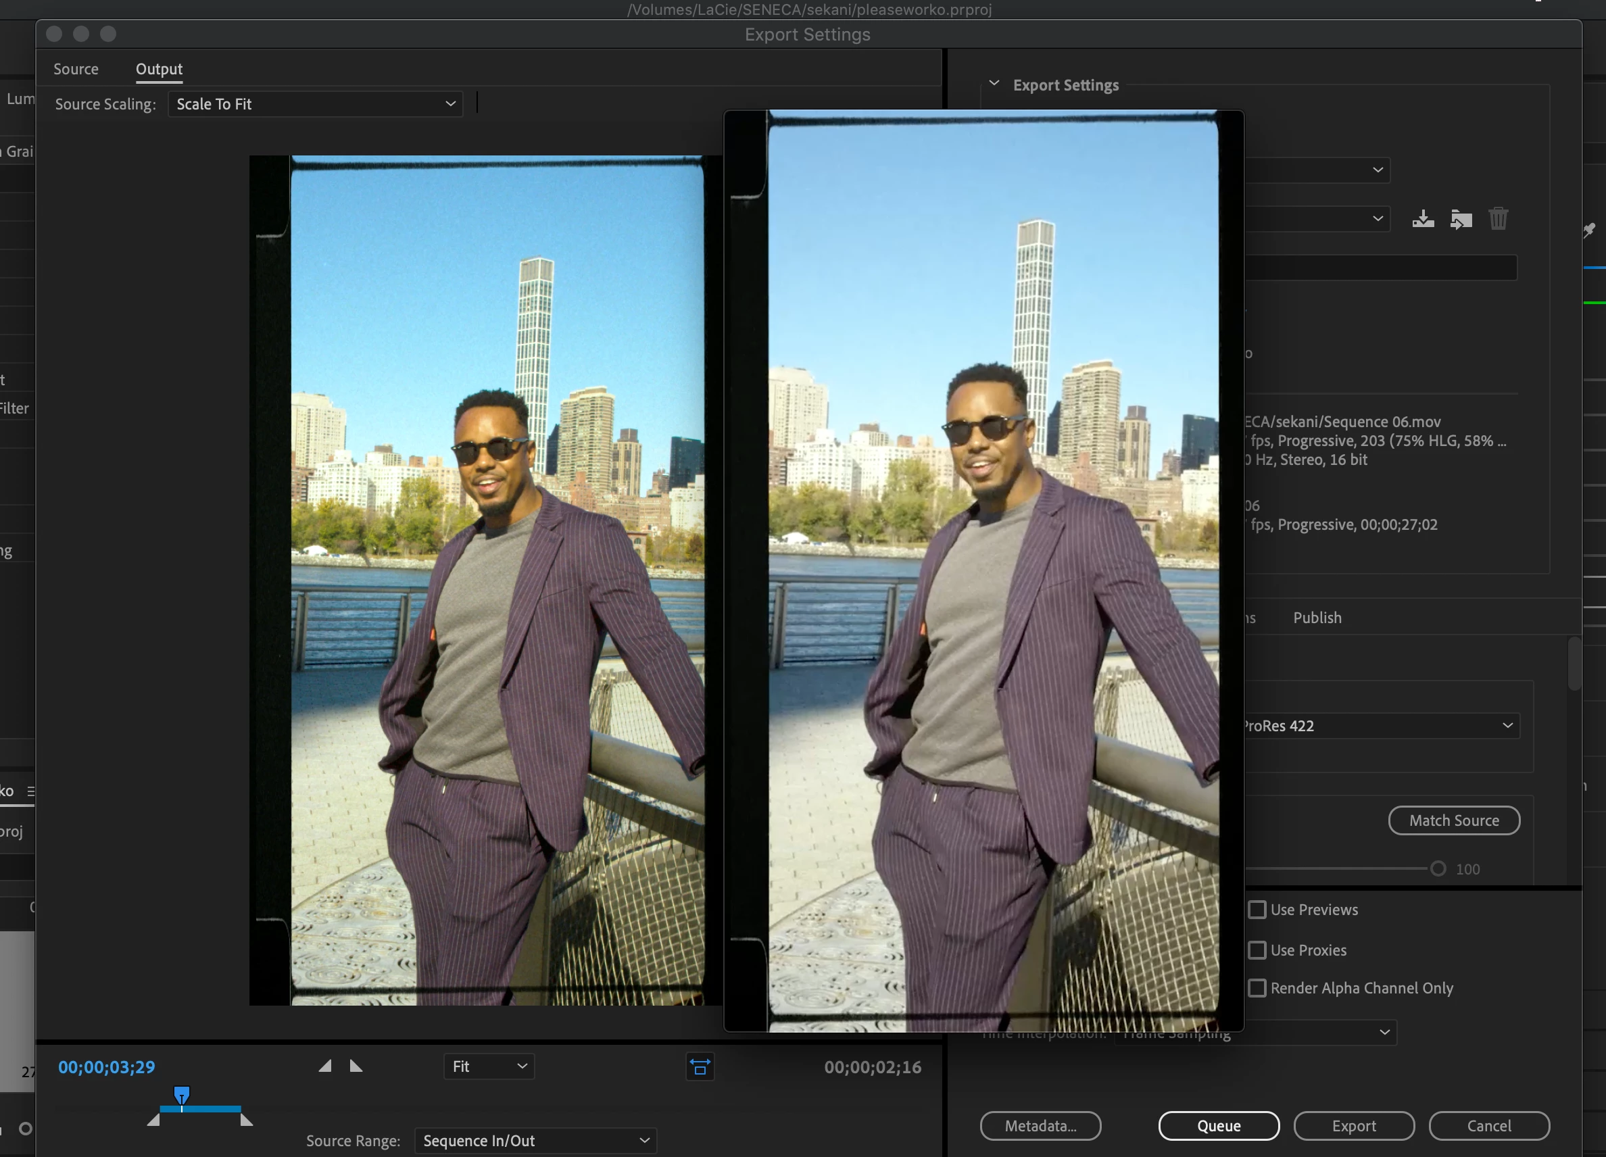Open the Publish tab
Image resolution: width=1606 pixels, height=1157 pixels.
tap(1317, 618)
